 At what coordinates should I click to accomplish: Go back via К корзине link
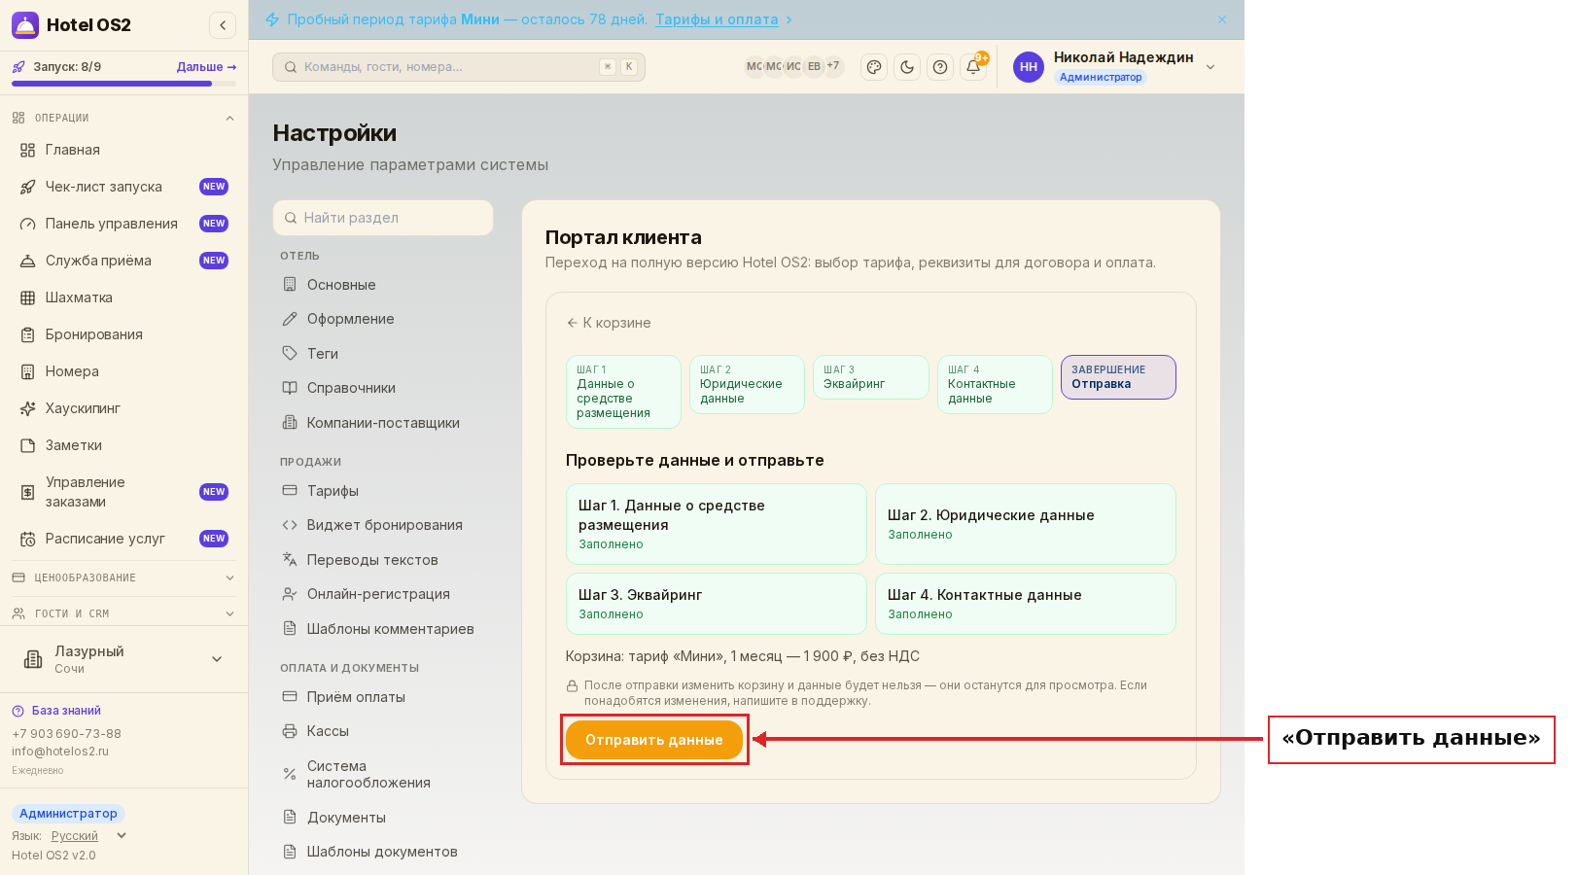[610, 323]
